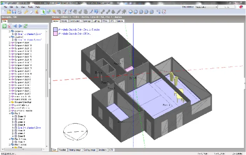Click the tree vertical scrollbar
Viewport: 246px width, 155px height.
click(47, 71)
